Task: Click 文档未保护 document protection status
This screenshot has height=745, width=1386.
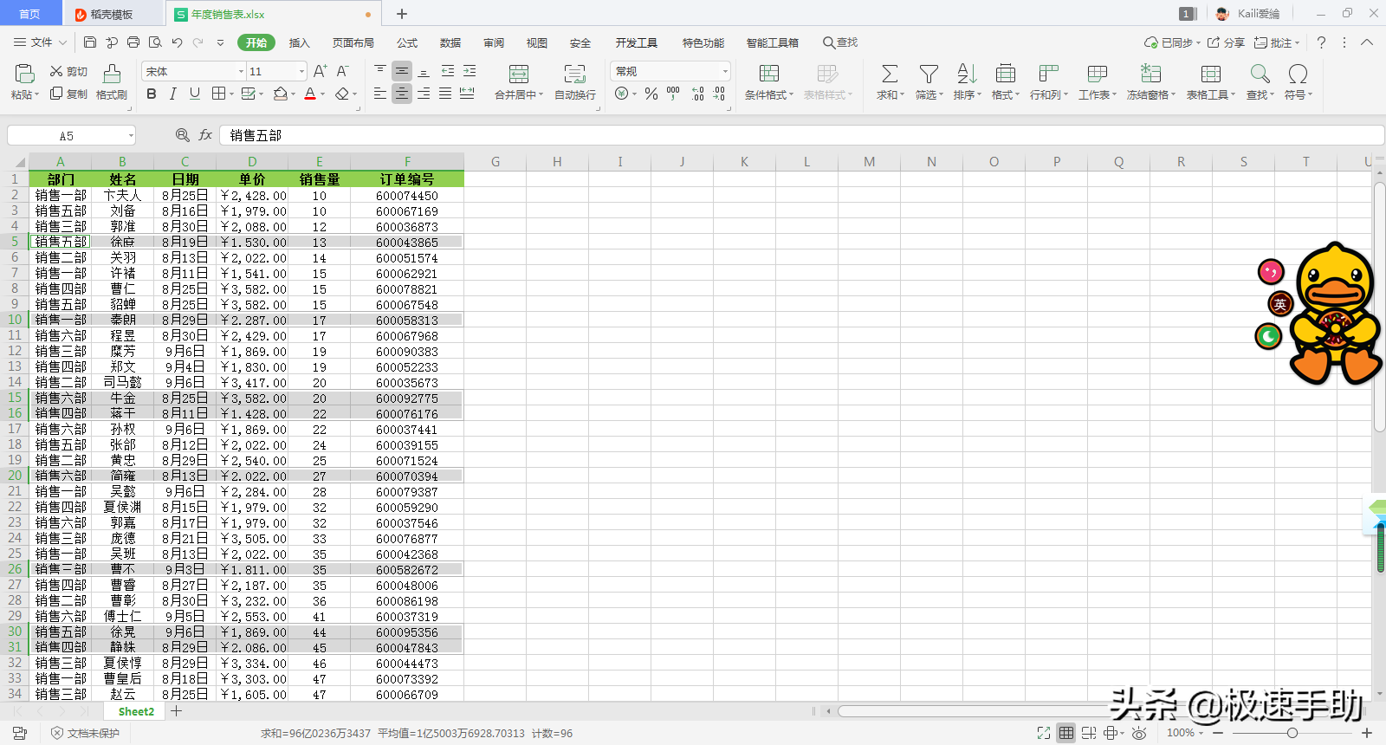Action: (85, 733)
